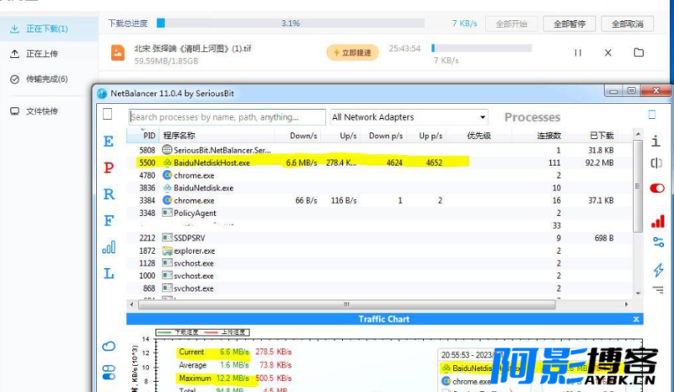The height and width of the screenshot is (392, 674).
Task: Sort by the PID column header
Action: 144,136
